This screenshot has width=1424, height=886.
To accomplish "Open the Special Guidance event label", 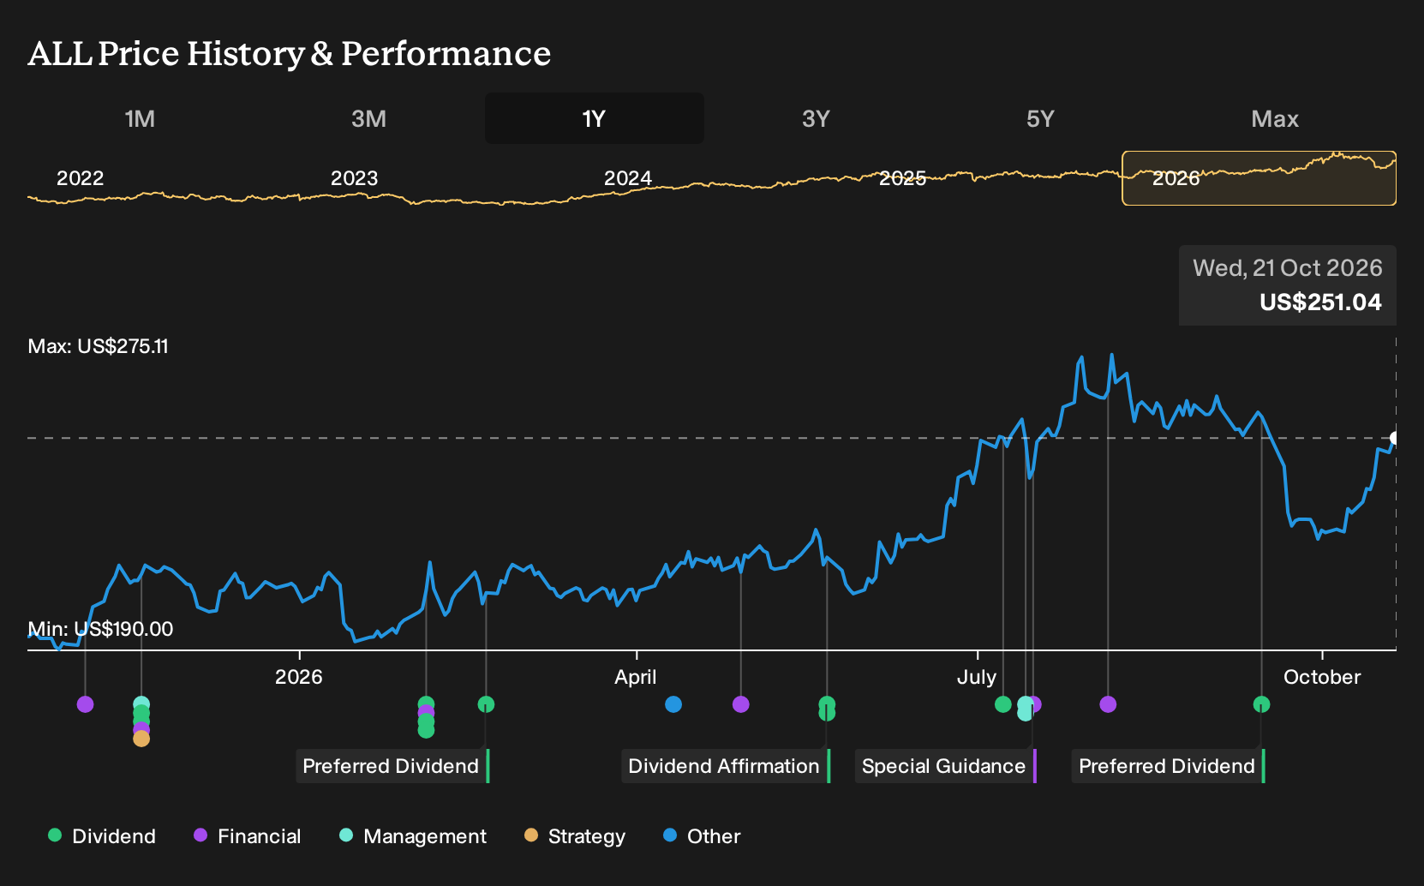I will pyautogui.click(x=945, y=766).
